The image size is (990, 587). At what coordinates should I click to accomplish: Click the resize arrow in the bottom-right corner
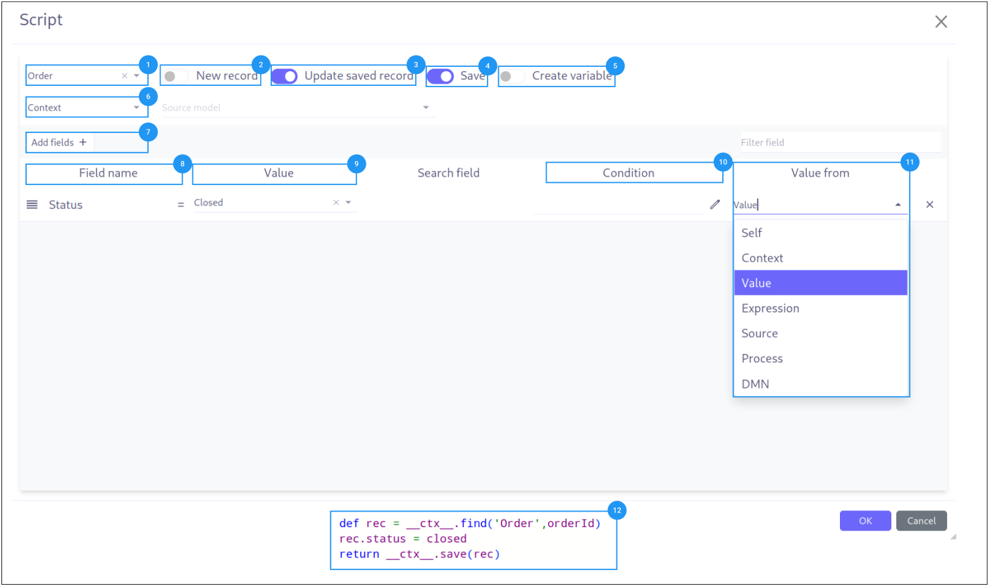(953, 537)
